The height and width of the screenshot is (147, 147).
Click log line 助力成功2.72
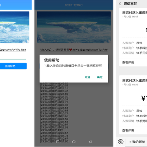[x=54, y=102]
